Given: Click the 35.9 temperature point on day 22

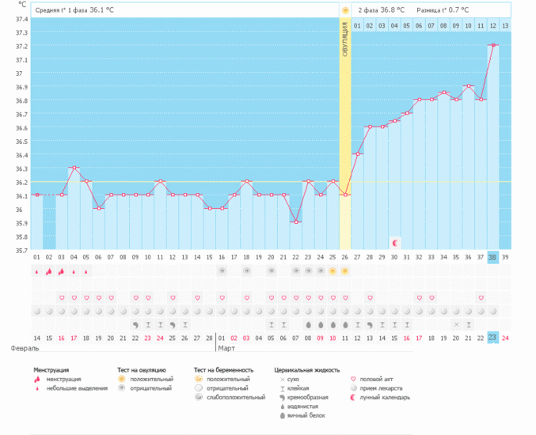Looking at the screenshot, I should pos(296,222).
